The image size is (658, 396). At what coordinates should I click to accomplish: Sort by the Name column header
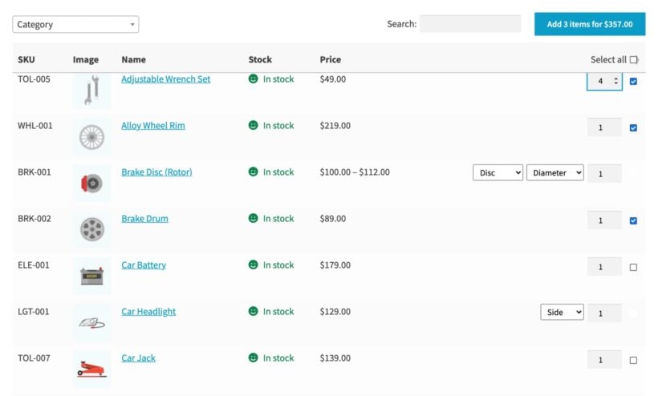pos(133,59)
